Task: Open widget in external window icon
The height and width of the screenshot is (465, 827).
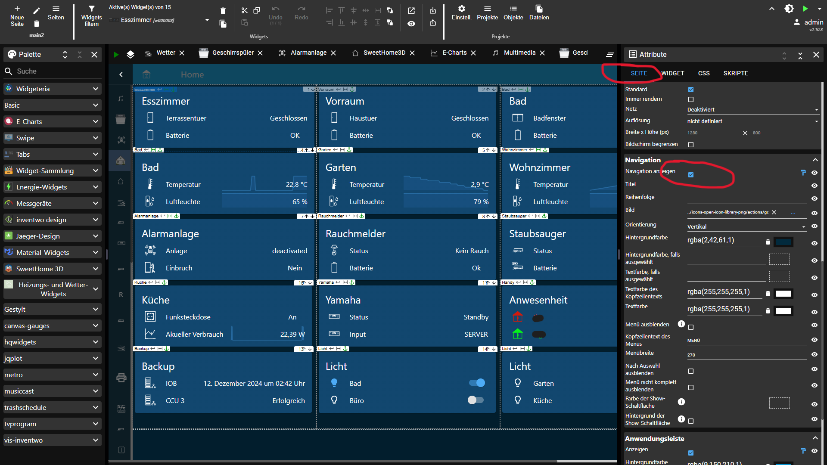Action: coord(411,11)
